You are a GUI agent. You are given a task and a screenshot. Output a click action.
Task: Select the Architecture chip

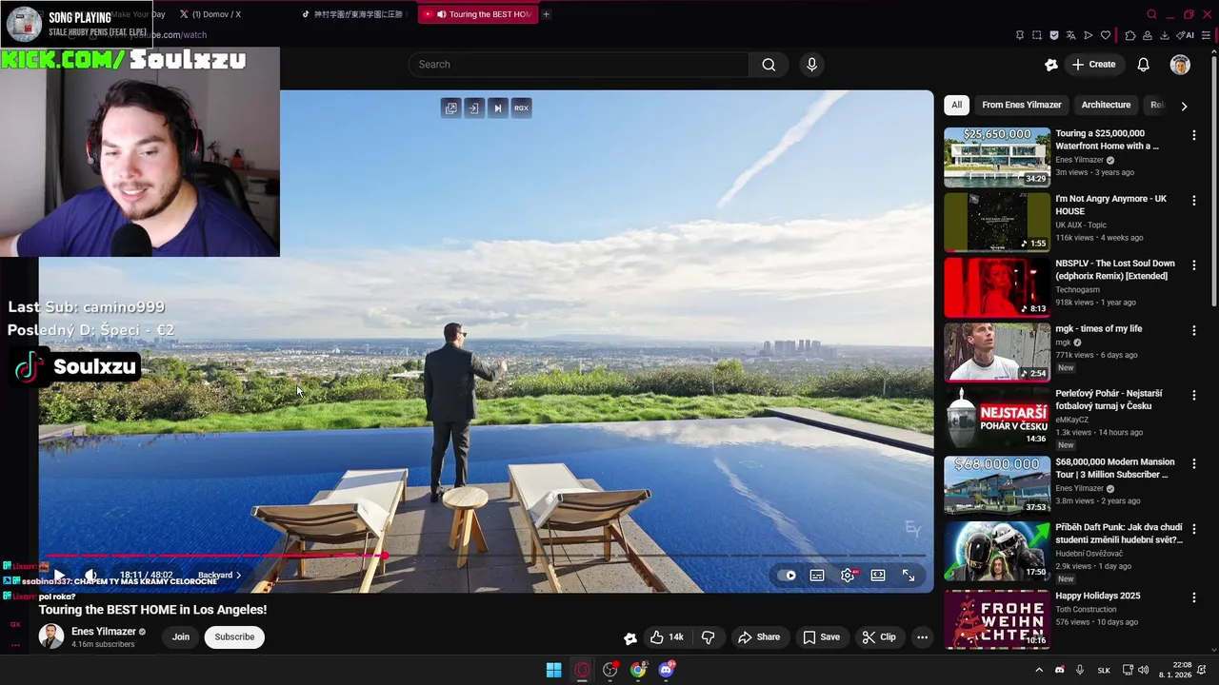(x=1106, y=105)
